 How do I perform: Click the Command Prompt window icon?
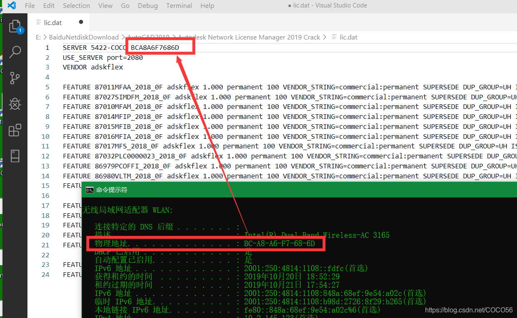89,190
